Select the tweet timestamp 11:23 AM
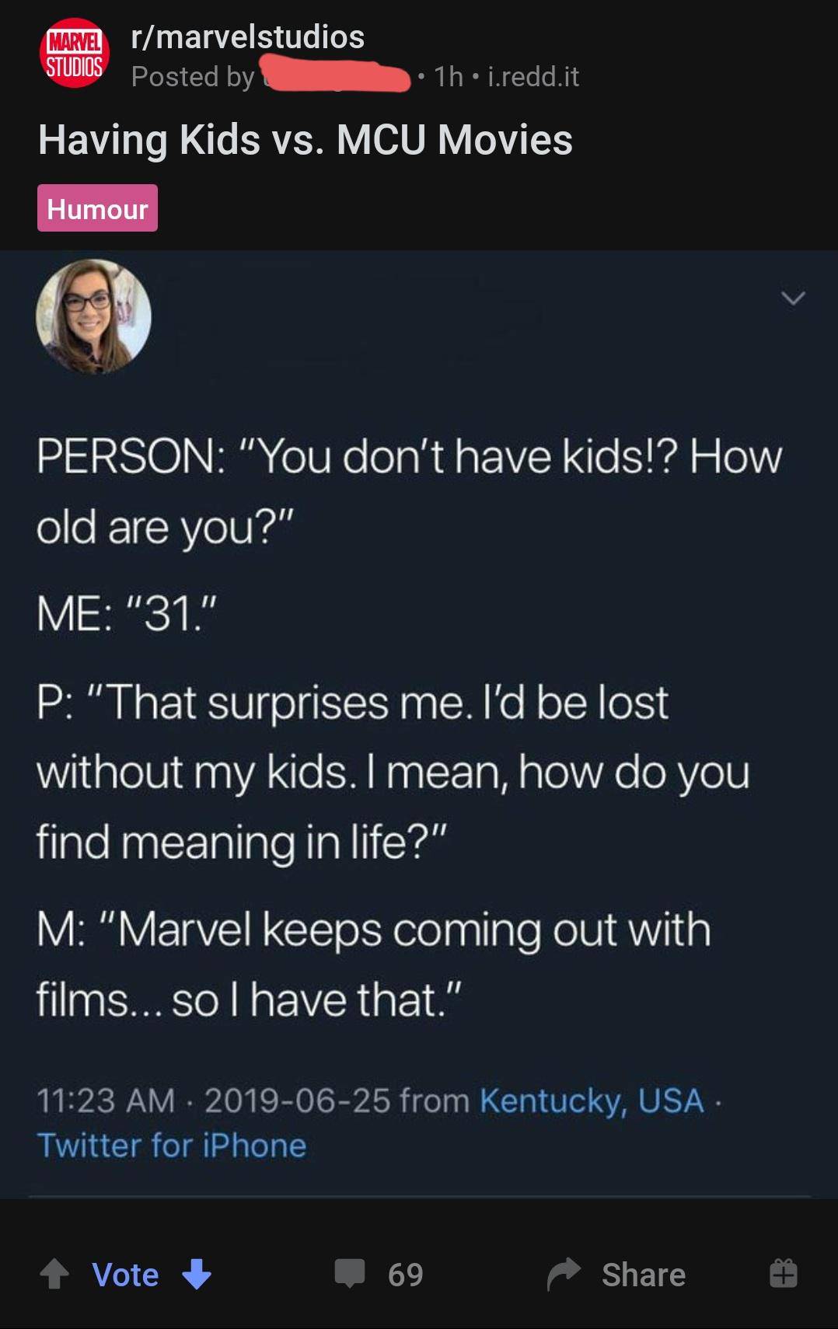This screenshot has width=838, height=1329. coord(106,1101)
